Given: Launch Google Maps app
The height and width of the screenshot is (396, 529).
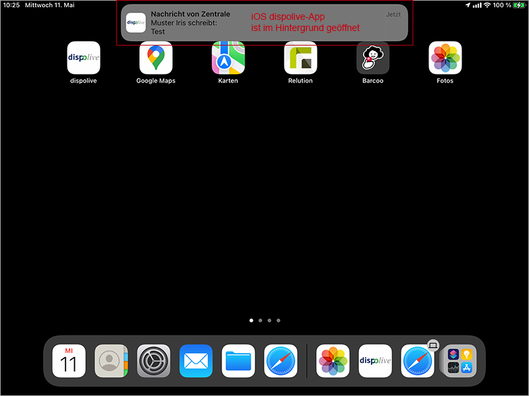Looking at the screenshot, I should point(156,57).
